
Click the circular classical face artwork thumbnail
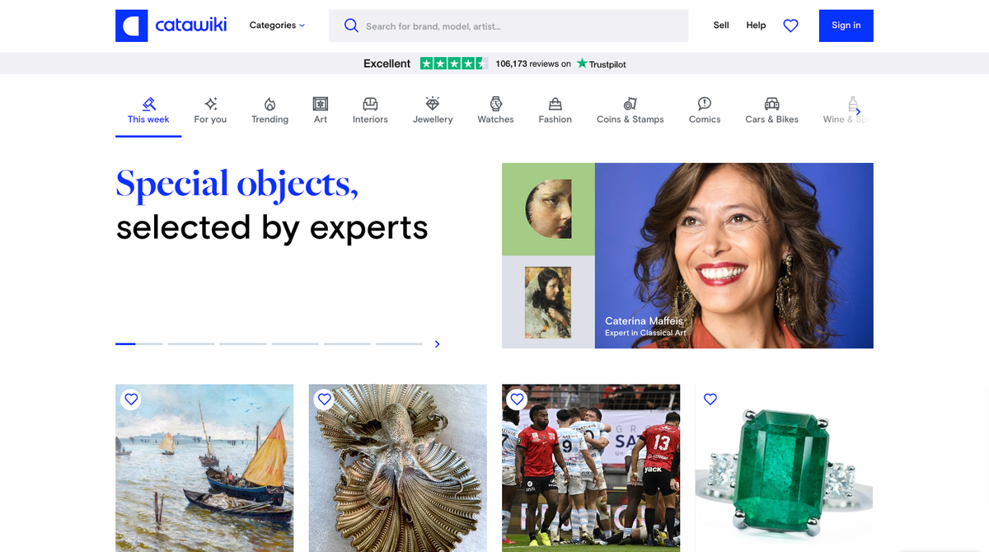549,209
